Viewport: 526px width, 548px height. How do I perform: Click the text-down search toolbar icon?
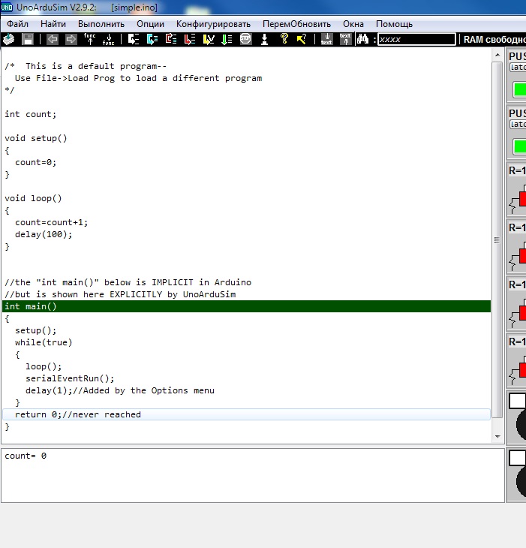326,39
